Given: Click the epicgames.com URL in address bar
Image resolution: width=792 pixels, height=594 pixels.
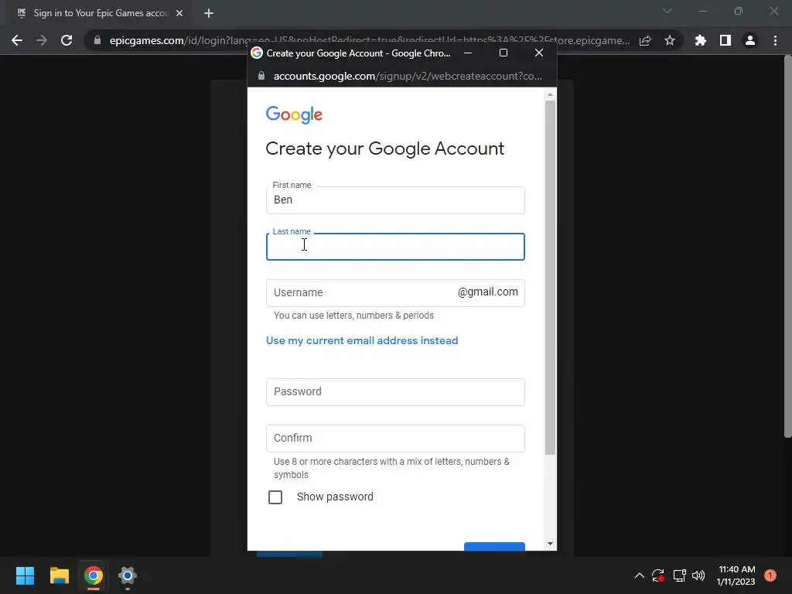Looking at the screenshot, I should click(369, 40).
